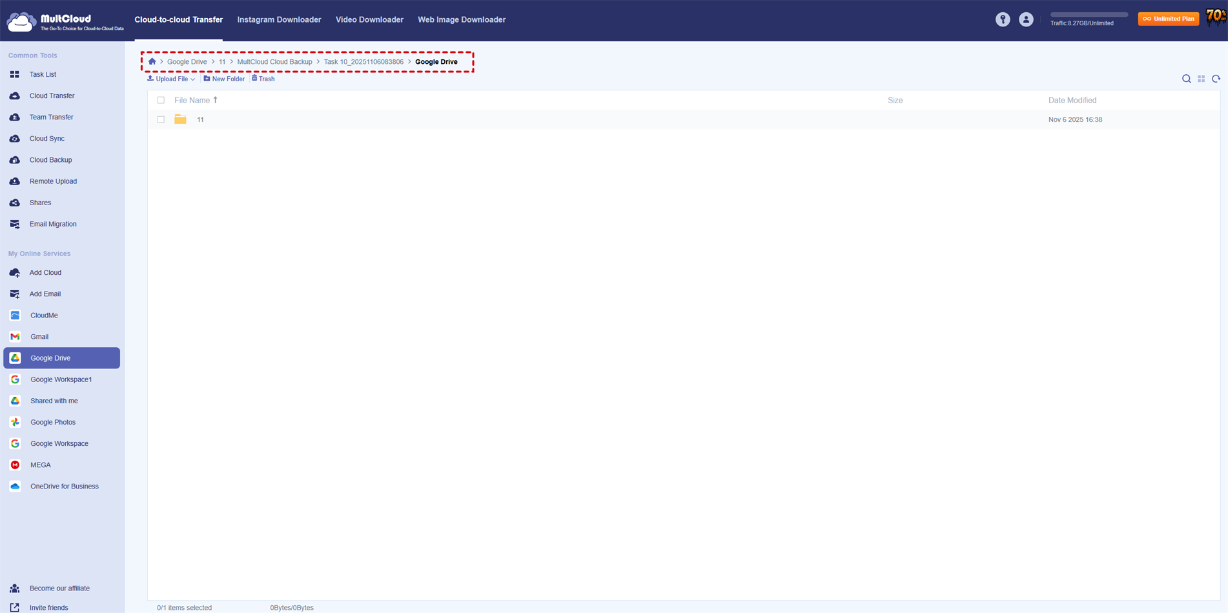This screenshot has width=1228, height=613.
Task: Click the Email Migration sidebar icon
Action: [15, 224]
